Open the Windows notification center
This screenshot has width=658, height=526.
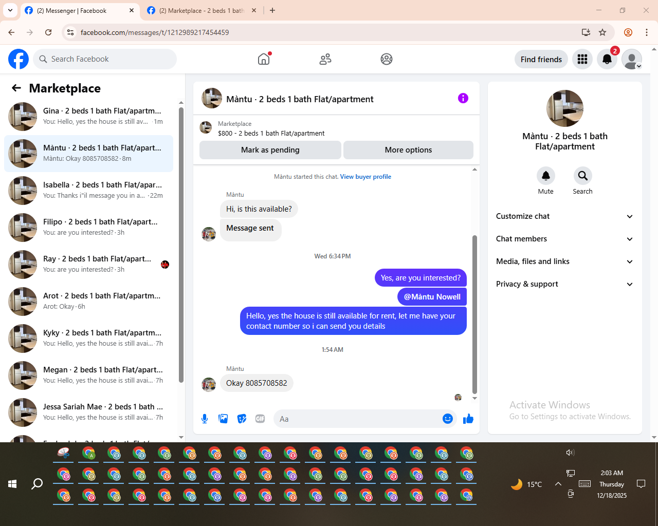[641, 484]
